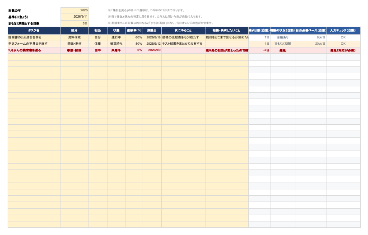
Task: Click the cell starting 割引をどこまで出せるか
Action: (x=227, y=38)
